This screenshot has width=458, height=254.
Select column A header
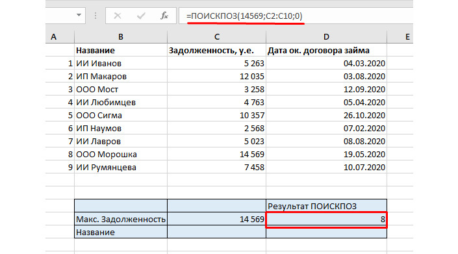(x=60, y=37)
